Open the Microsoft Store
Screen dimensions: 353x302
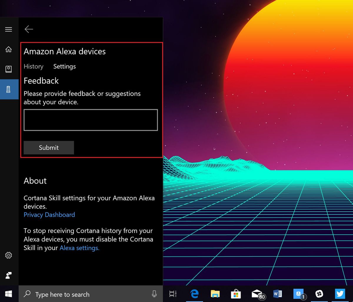236,294
